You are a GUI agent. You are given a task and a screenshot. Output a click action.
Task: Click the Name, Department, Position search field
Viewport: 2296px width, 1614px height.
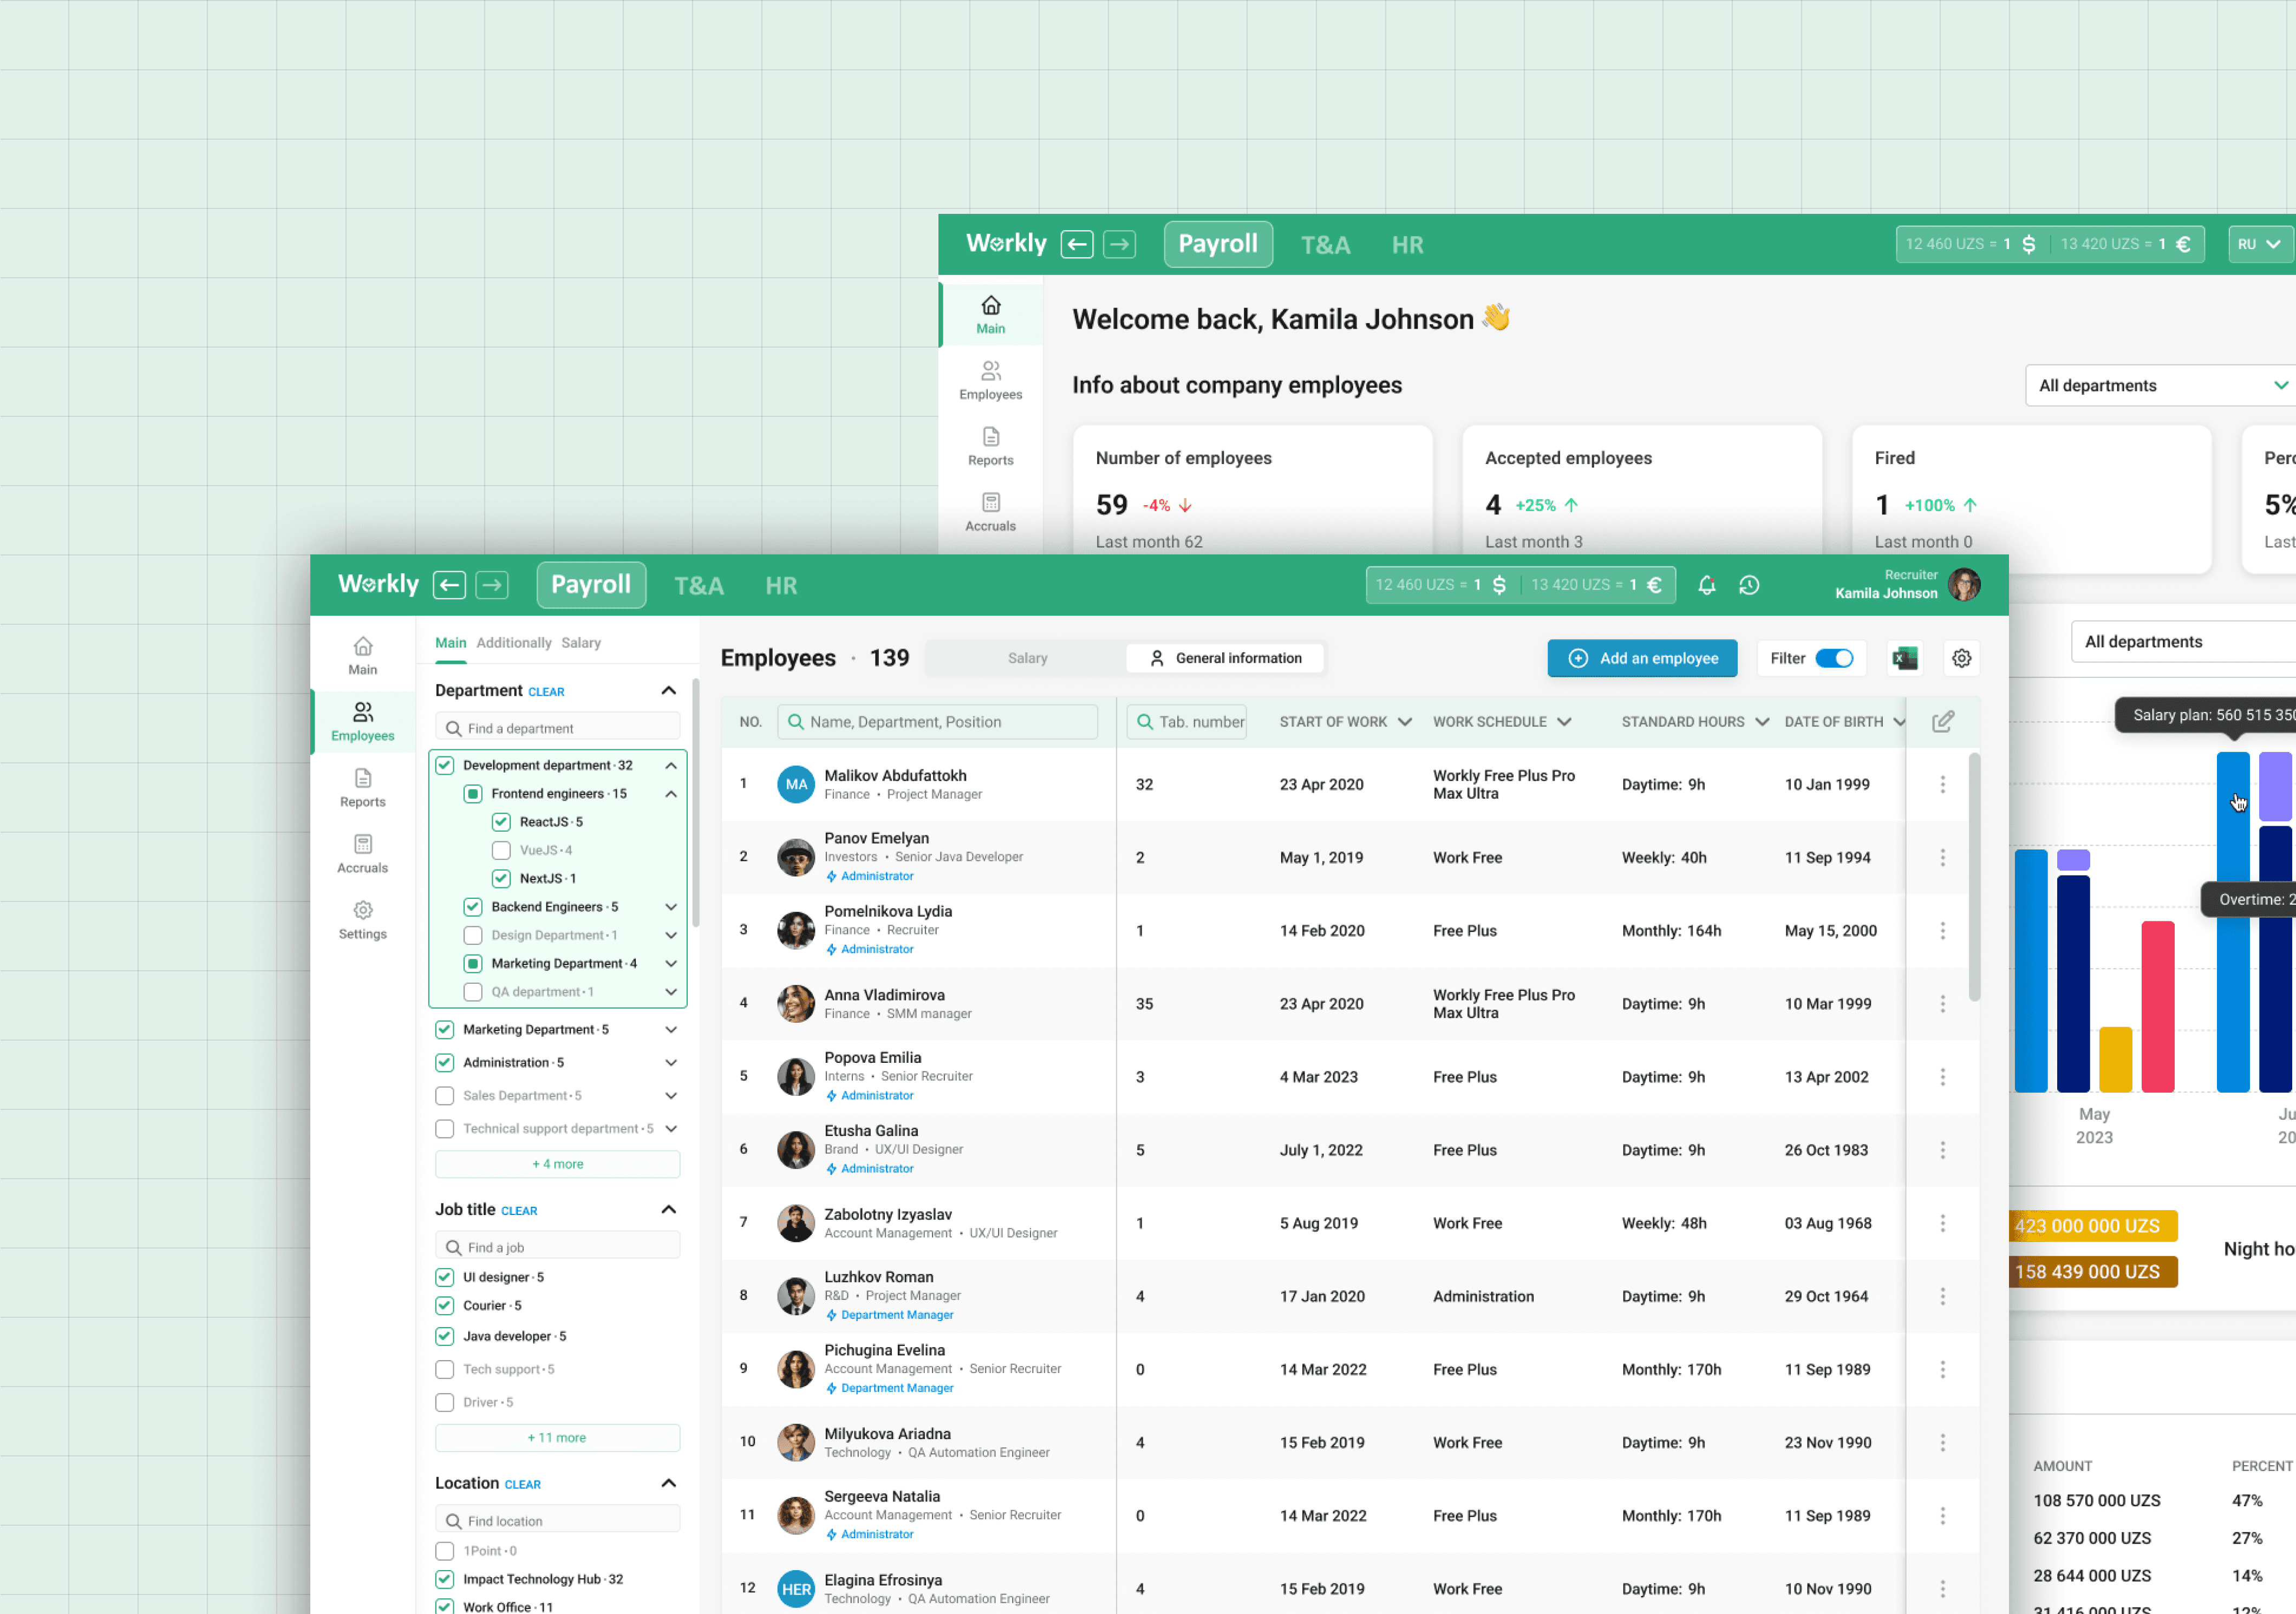click(x=937, y=722)
